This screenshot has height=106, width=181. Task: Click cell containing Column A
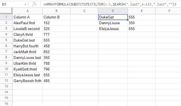pyautogui.click(x=28, y=17)
